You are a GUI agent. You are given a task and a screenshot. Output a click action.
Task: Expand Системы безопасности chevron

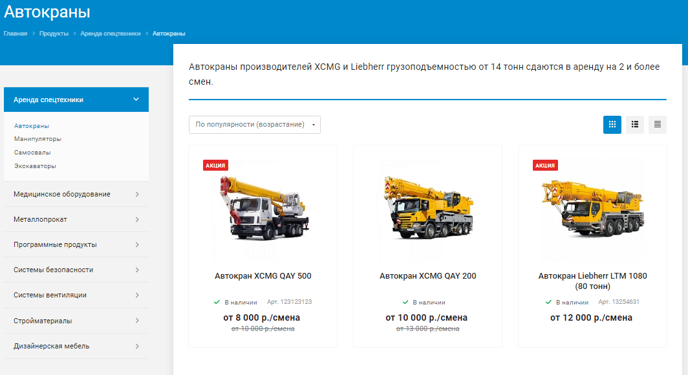pos(137,270)
